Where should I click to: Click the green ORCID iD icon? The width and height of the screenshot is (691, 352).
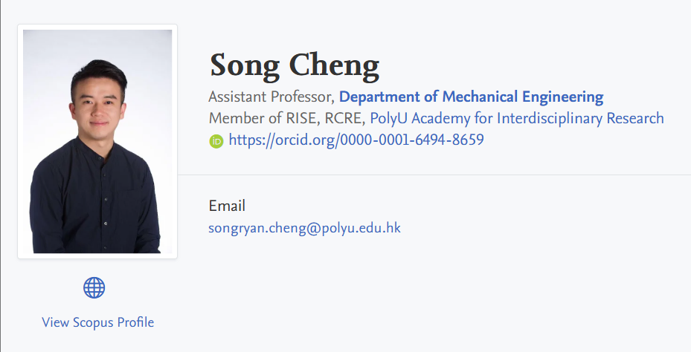216,140
